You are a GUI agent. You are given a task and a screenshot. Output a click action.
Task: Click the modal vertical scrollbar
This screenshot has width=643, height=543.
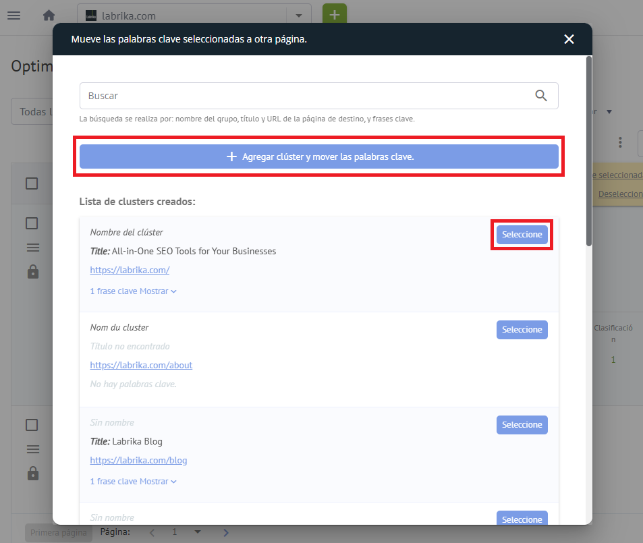[589, 151]
